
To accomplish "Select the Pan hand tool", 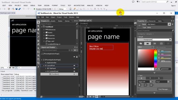I will tap(38, 29).
